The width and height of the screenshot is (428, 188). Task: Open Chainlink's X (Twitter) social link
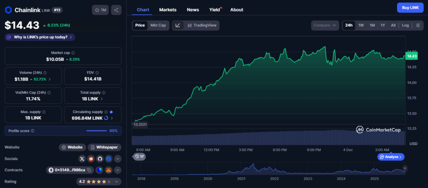[82, 159]
